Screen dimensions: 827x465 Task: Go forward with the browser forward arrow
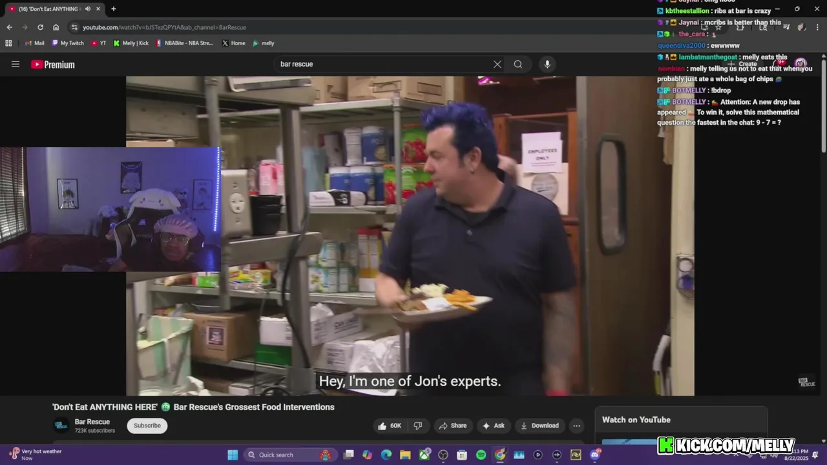tap(25, 27)
